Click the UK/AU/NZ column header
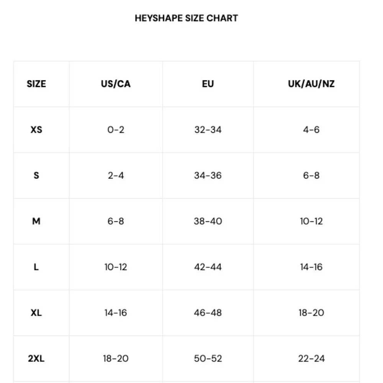 [311, 84]
